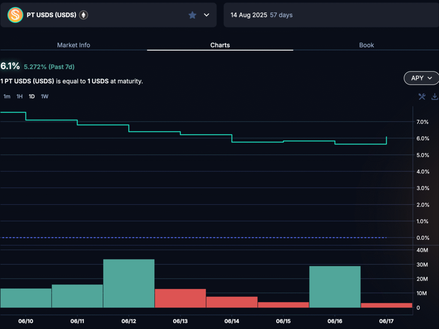
Task: Click the 06/17 red volume bar
Action: [x=386, y=305]
